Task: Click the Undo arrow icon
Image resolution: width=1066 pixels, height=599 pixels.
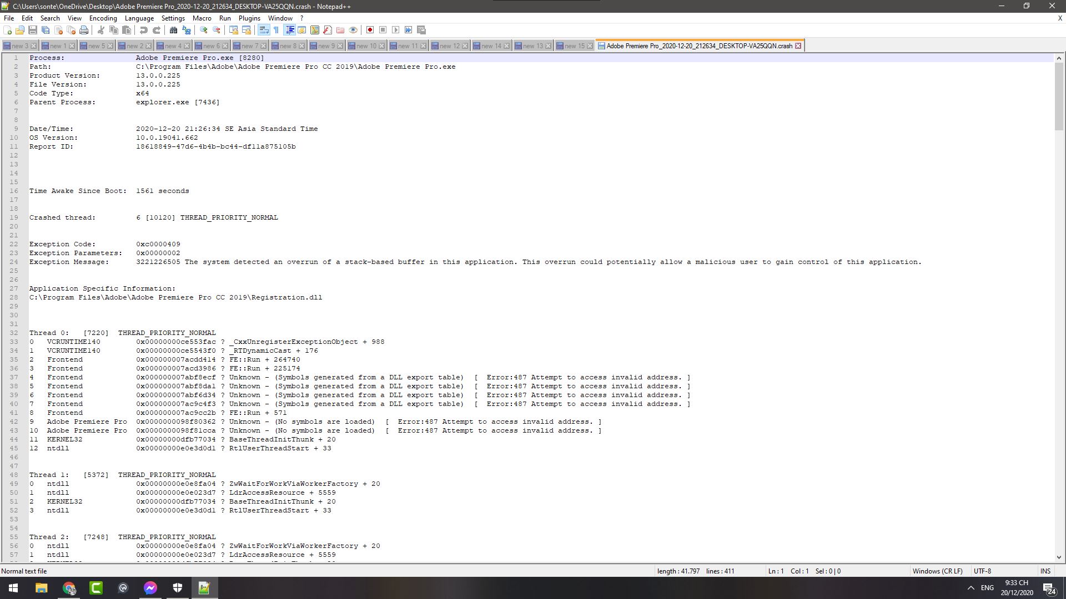Action: (144, 30)
